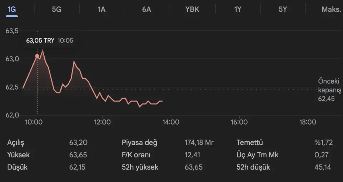The height and width of the screenshot is (182, 343).
Task: Switch to the 5G time range tab
Action: 56,9
